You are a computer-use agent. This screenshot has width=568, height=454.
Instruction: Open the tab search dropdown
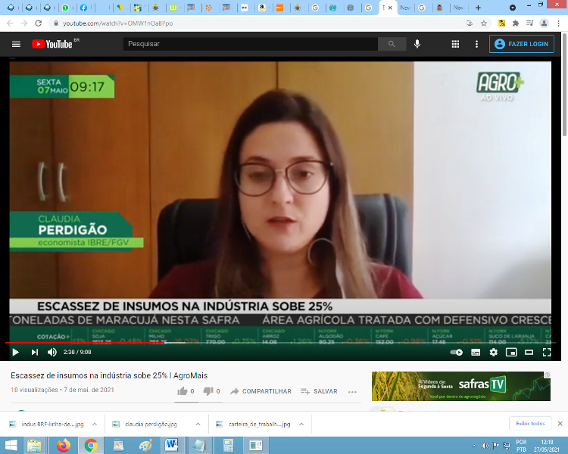tap(513, 8)
